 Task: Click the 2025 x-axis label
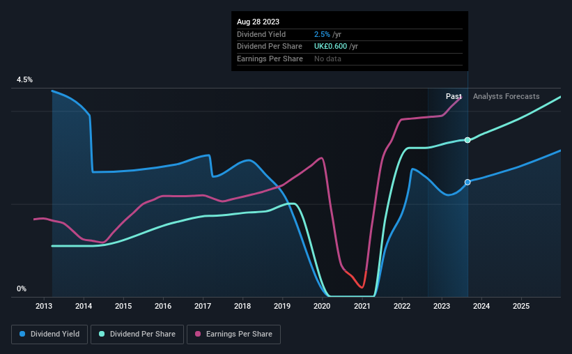pyautogui.click(x=521, y=306)
